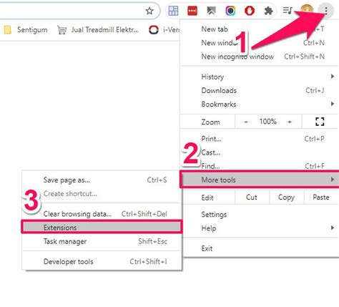The height and width of the screenshot is (307, 339).
Task: Click the Cut button in Edit row
Action: (252, 198)
